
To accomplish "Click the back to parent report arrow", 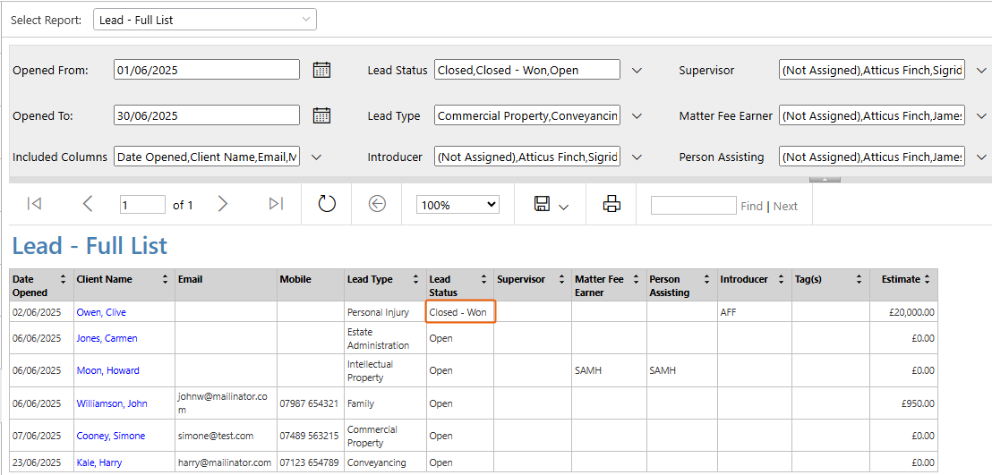I will click(377, 204).
